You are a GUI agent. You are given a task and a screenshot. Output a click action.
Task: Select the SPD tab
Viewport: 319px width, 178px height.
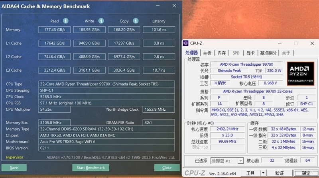coord(236,53)
